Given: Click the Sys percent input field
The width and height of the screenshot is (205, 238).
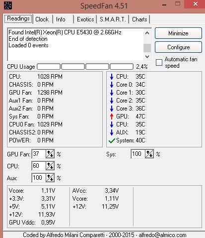Looking at the screenshot, I should [x=138, y=154].
